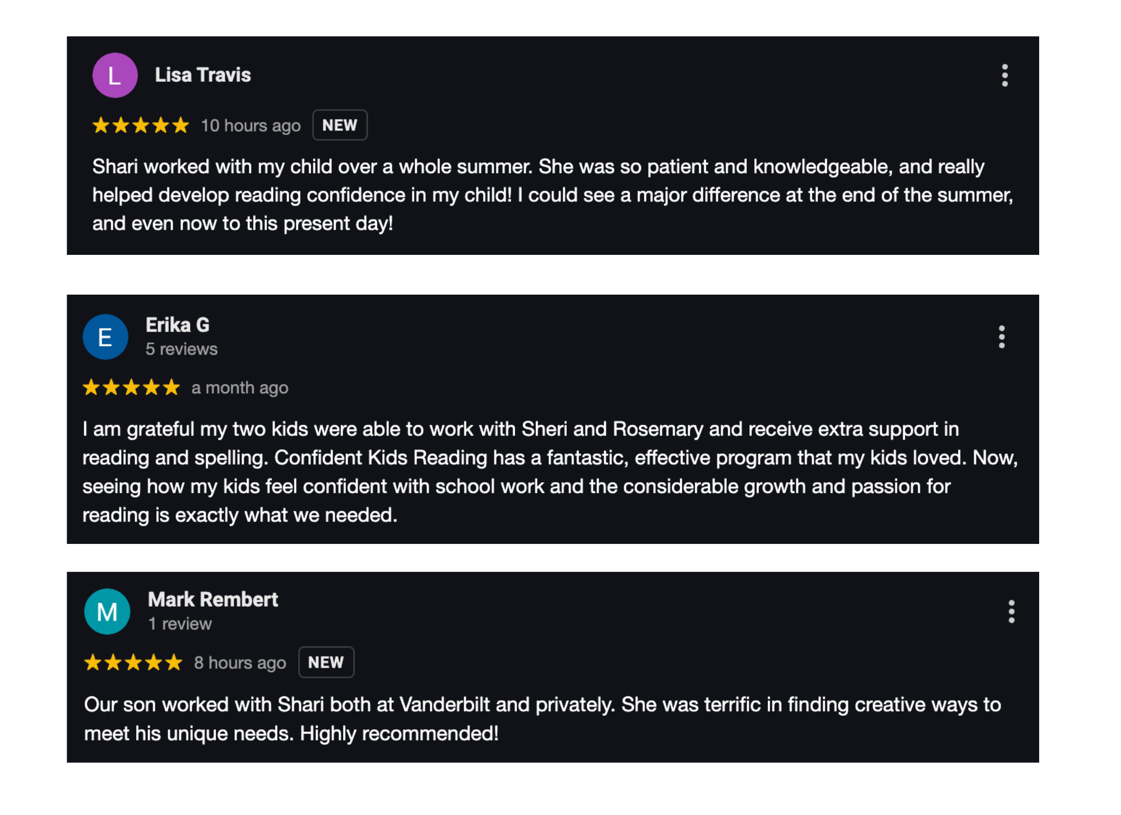Click Lisa Travis's purple L avatar

[115, 76]
